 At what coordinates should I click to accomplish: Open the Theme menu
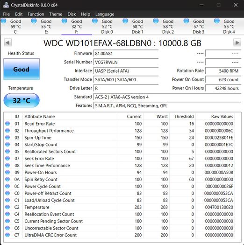pos(56,14)
